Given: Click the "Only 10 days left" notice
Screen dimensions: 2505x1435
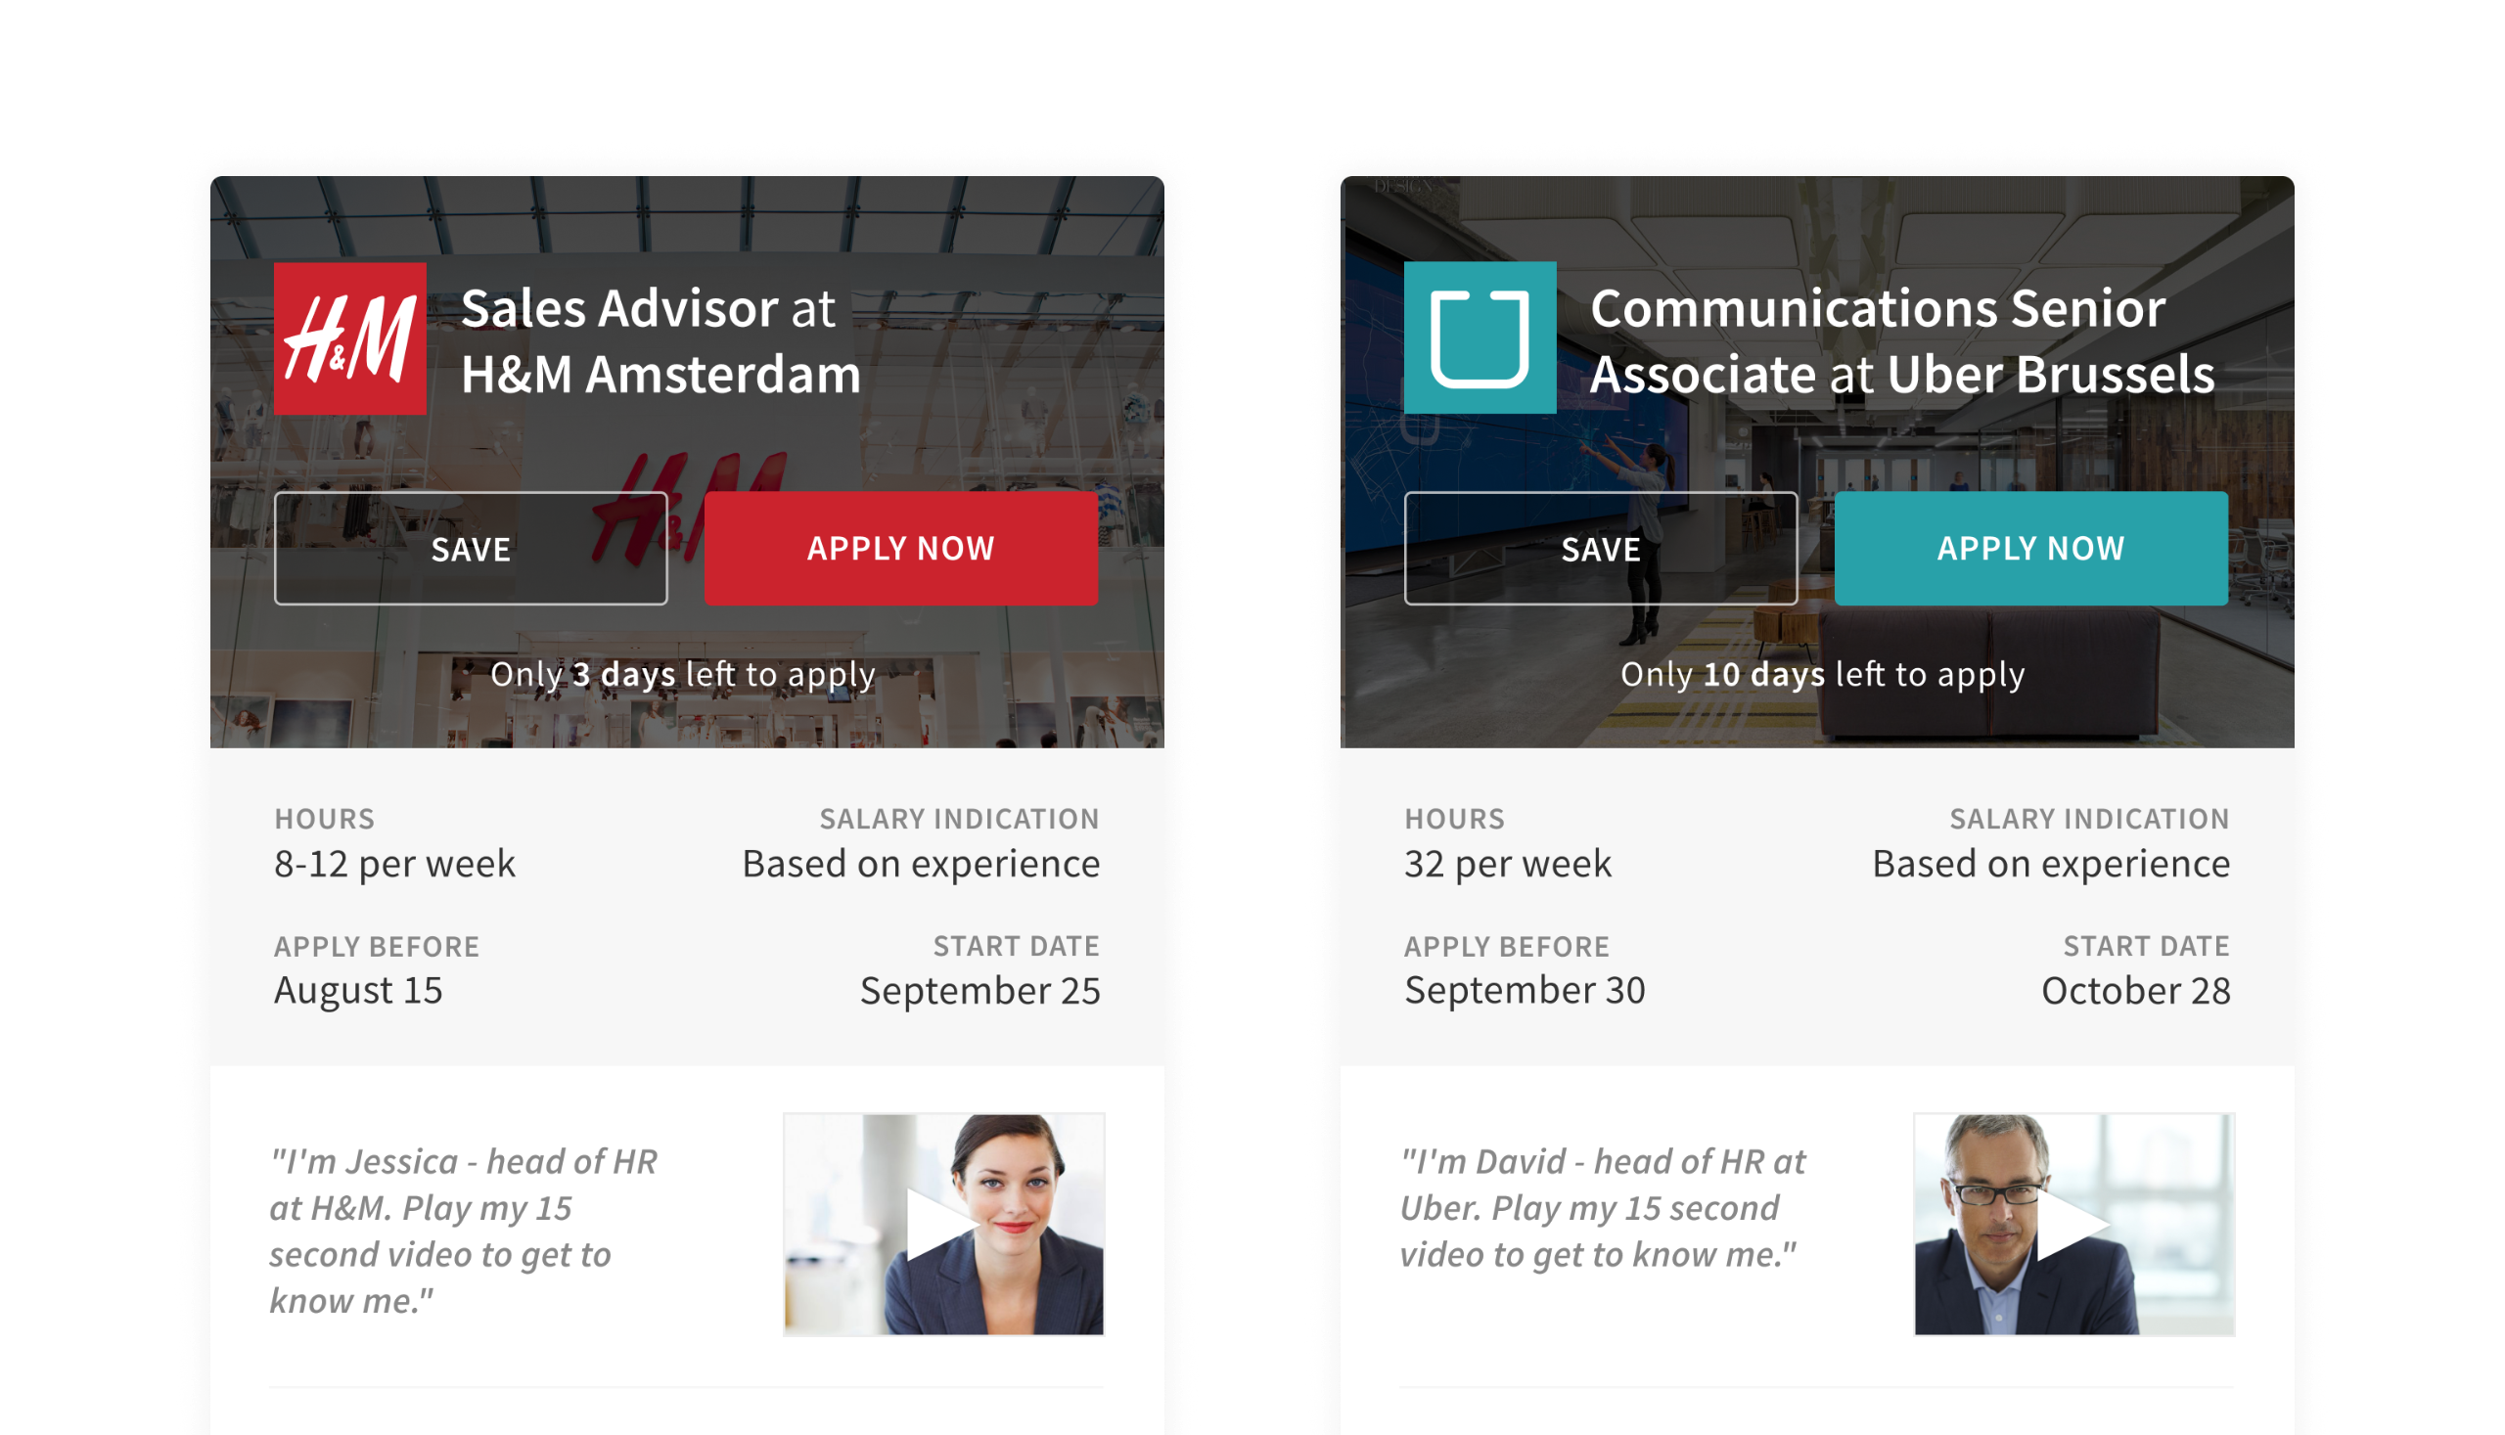Looking at the screenshot, I should [1822, 674].
